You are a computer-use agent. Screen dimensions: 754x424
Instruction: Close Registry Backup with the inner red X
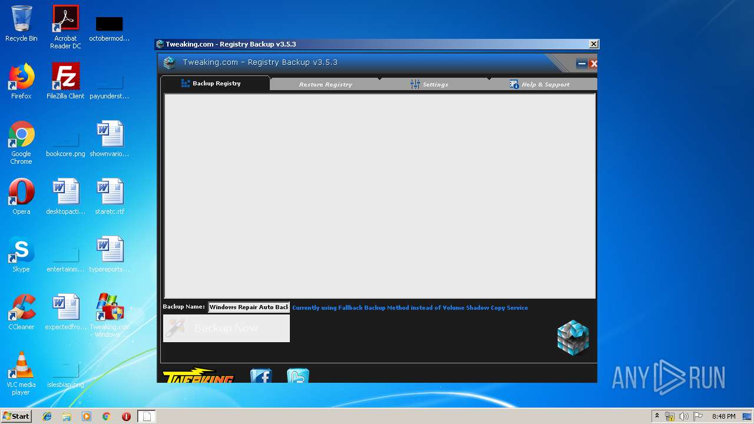[593, 64]
